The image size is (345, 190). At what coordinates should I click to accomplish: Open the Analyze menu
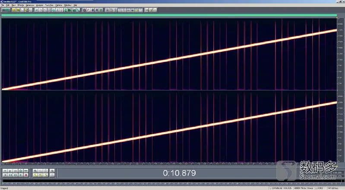(40, 5)
